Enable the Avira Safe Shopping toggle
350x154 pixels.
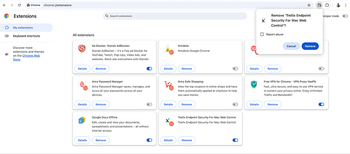[x=235, y=104]
